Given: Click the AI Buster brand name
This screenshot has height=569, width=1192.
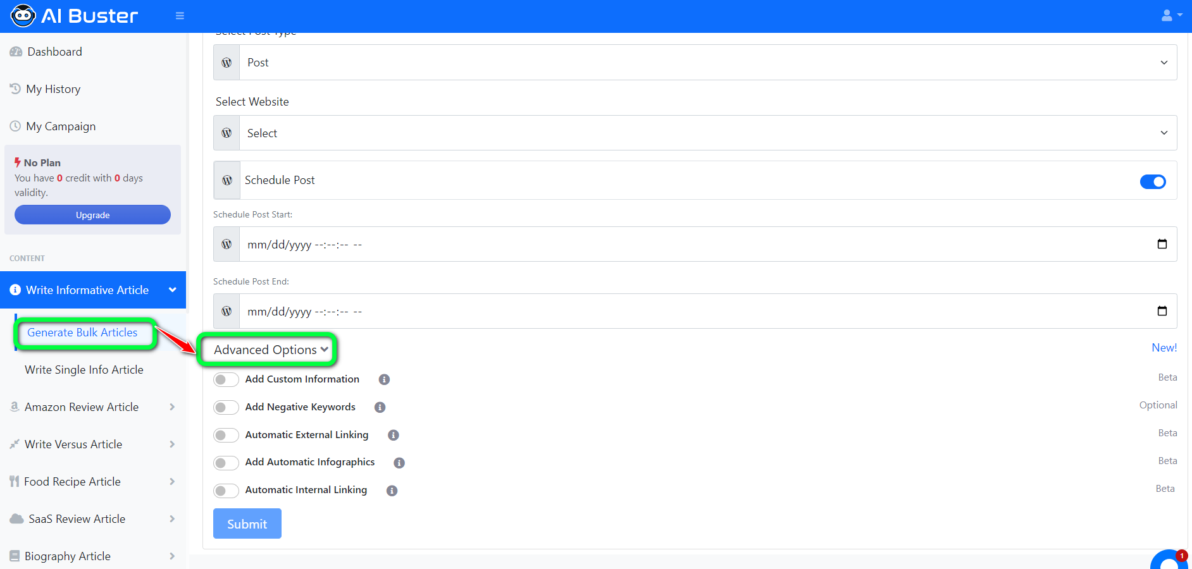Looking at the screenshot, I should tap(89, 16).
